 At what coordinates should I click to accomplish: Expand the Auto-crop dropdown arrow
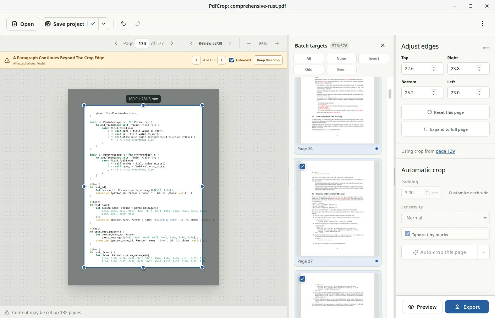pos(483,252)
